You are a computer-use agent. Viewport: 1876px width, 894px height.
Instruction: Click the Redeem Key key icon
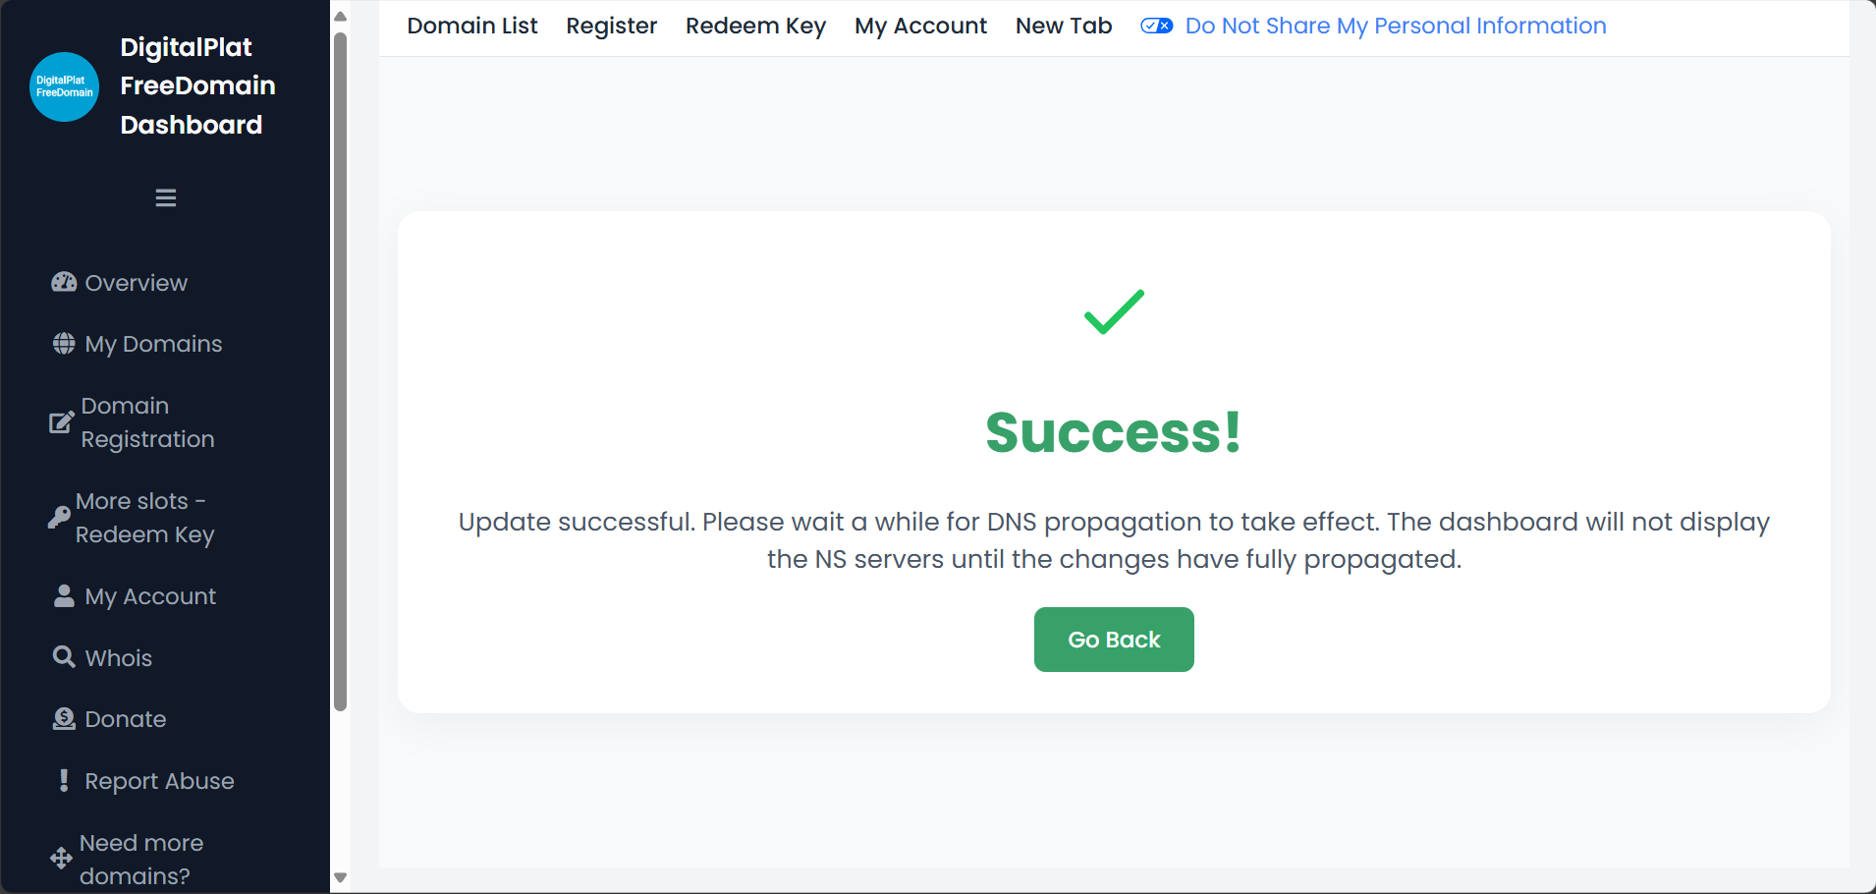pos(59,518)
